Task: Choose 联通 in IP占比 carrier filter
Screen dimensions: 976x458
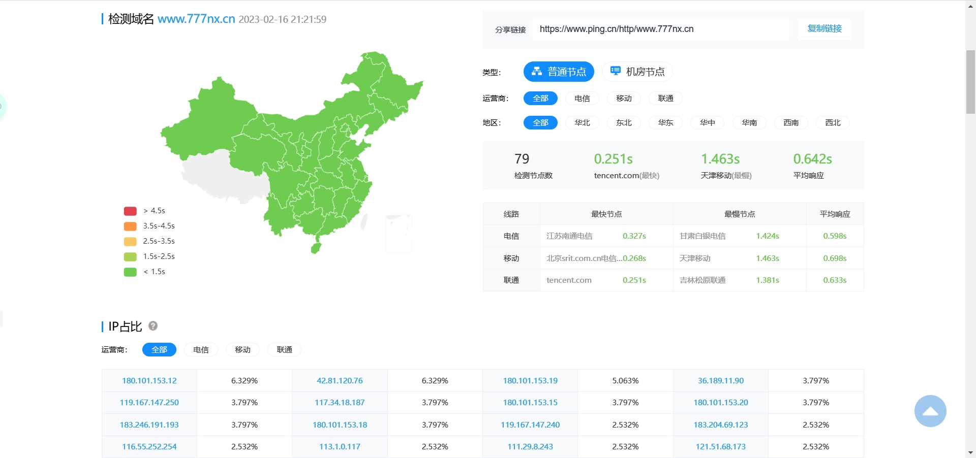Action: [284, 350]
